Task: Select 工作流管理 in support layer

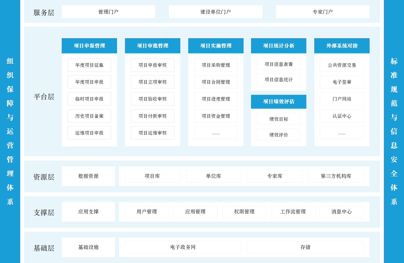Action: 293,212
